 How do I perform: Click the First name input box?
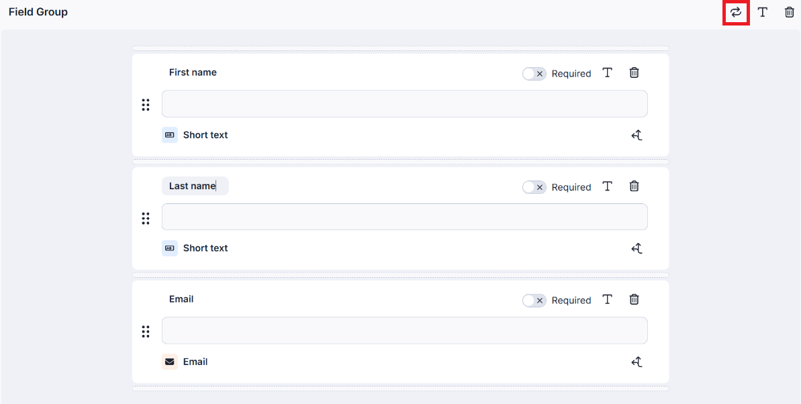[405, 103]
